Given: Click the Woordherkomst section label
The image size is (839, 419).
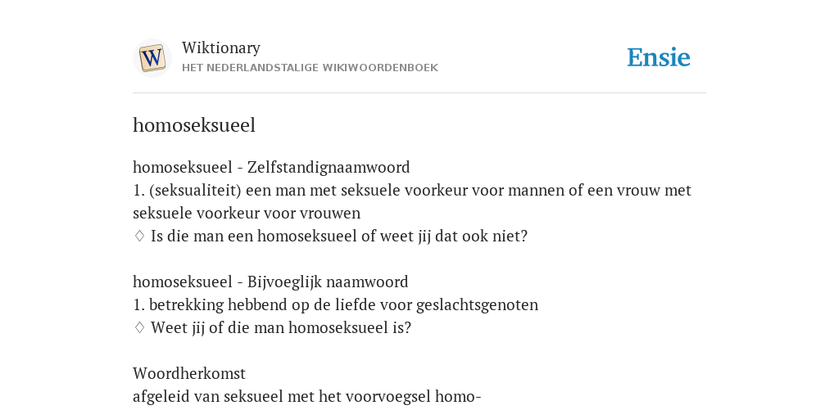Looking at the screenshot, I should point(189,373).
